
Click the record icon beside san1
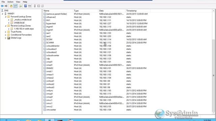(45, 33)
